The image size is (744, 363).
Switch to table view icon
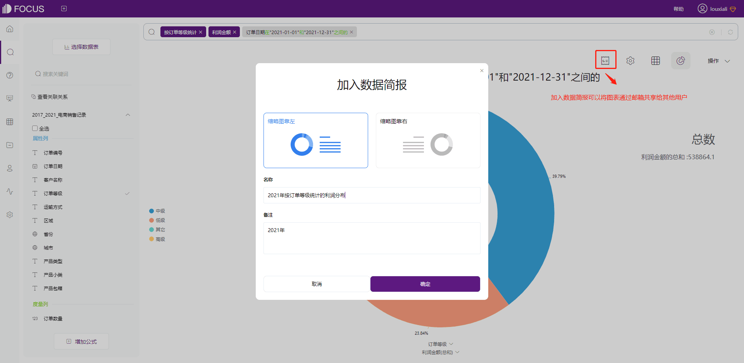click(x=656, y=60)
